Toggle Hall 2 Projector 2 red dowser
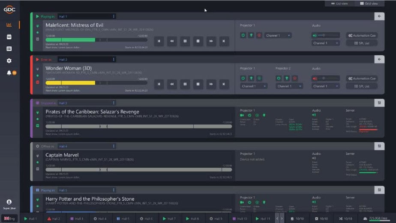This screenshot has width=396, height=223. [295, 78]
